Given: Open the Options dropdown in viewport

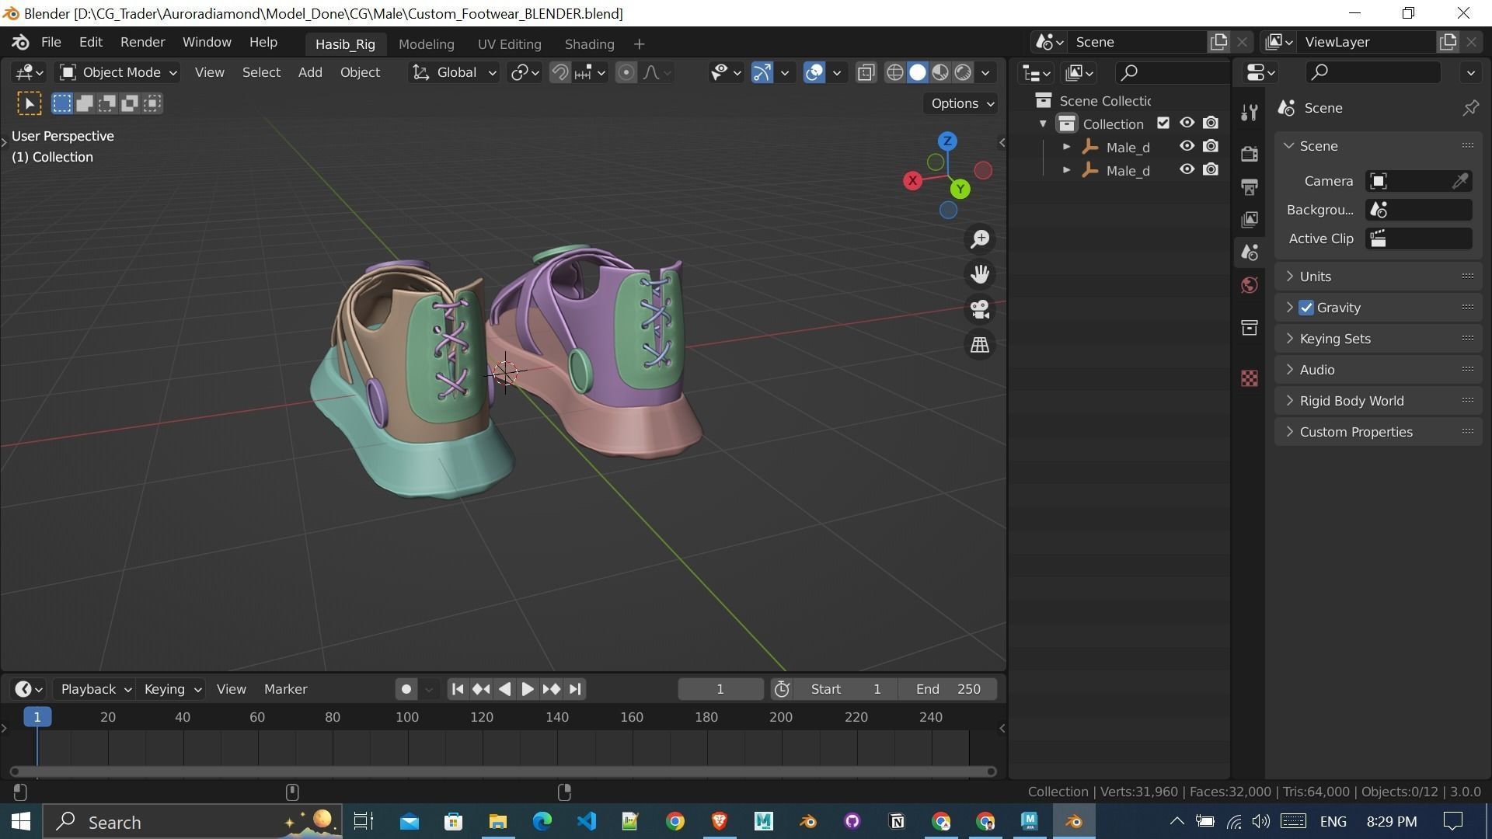Looking at the screenshot, I should 961,103.
